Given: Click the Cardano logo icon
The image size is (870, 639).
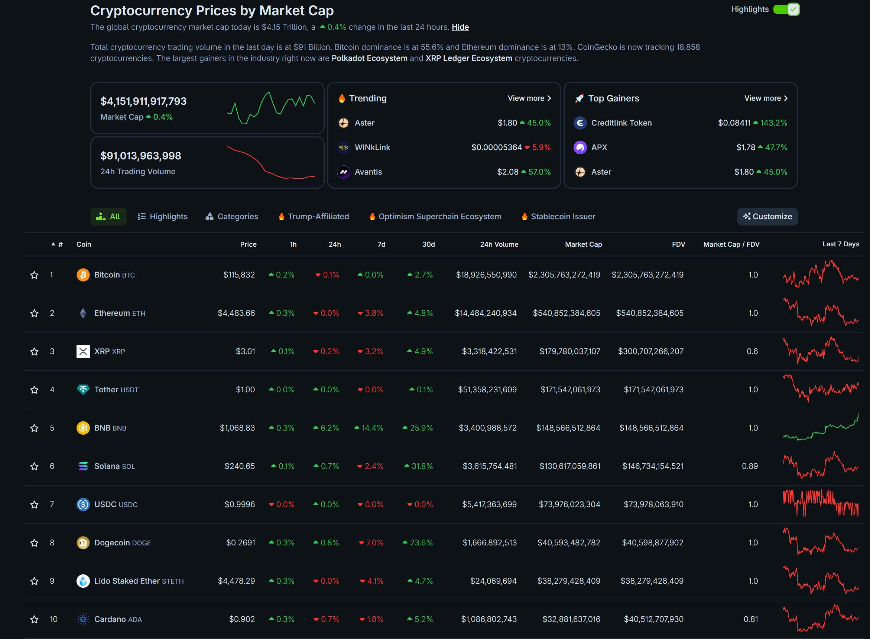Looking at the screenshot, I should click(x=83, y=619).
